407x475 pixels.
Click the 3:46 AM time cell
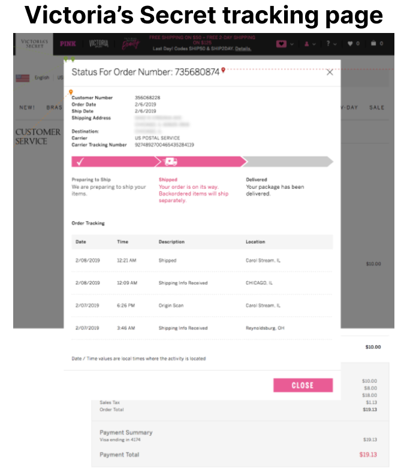(126, 328)
